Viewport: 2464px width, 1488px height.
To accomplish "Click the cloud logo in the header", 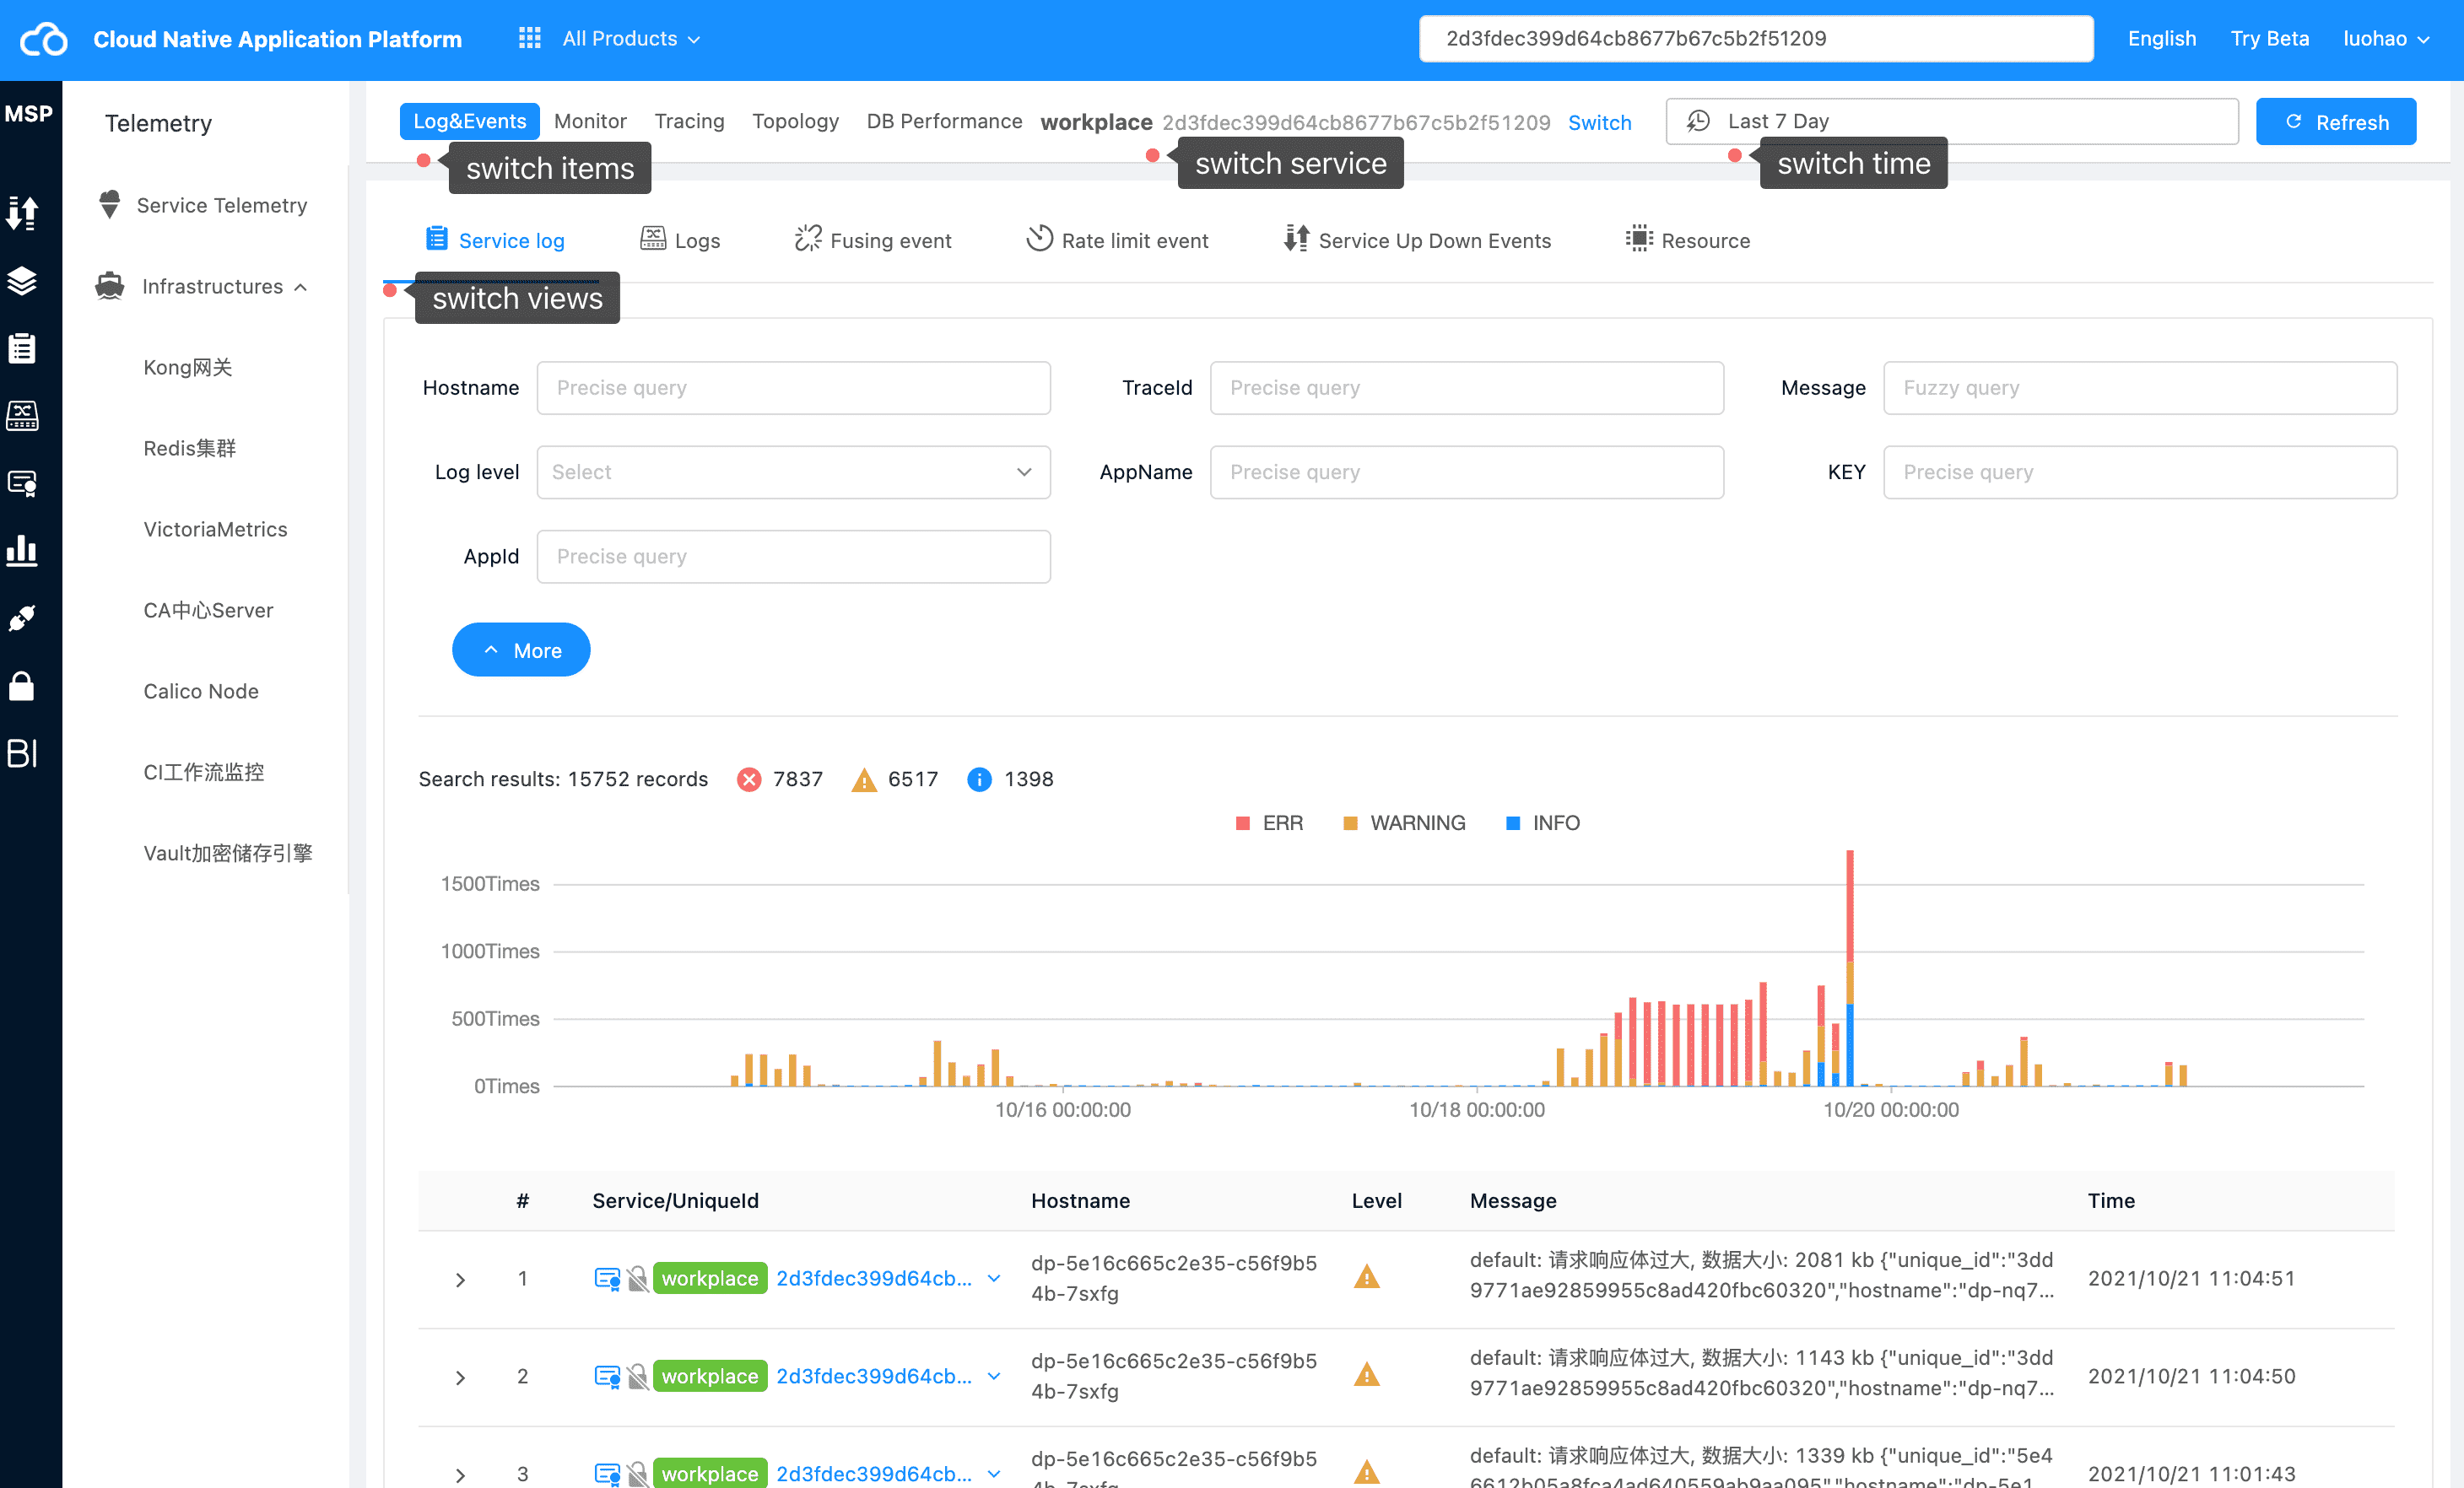I will click(x=44, y=39).
